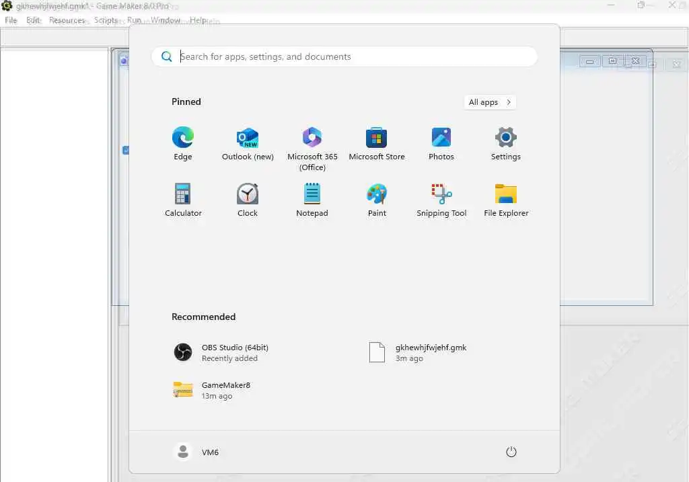Open the Window menu in Game Maker
This screenshot has height=482, width=689.
tap(166, 20)
